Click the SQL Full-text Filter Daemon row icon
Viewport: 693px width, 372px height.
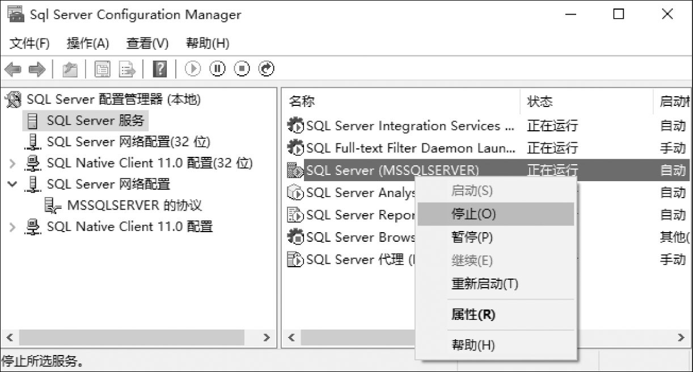(295, 148)
